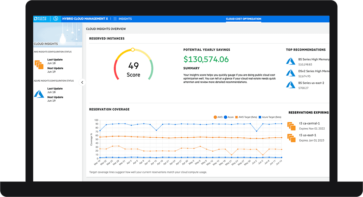Open BS Series High Memory recommendation
363x197 pixels.
314,59
